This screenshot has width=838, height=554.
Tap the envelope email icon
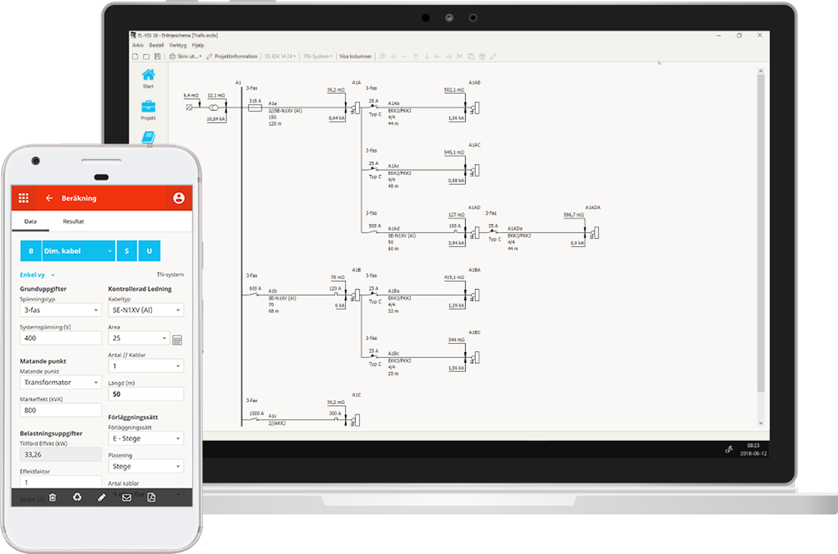(x=126, y=497)
